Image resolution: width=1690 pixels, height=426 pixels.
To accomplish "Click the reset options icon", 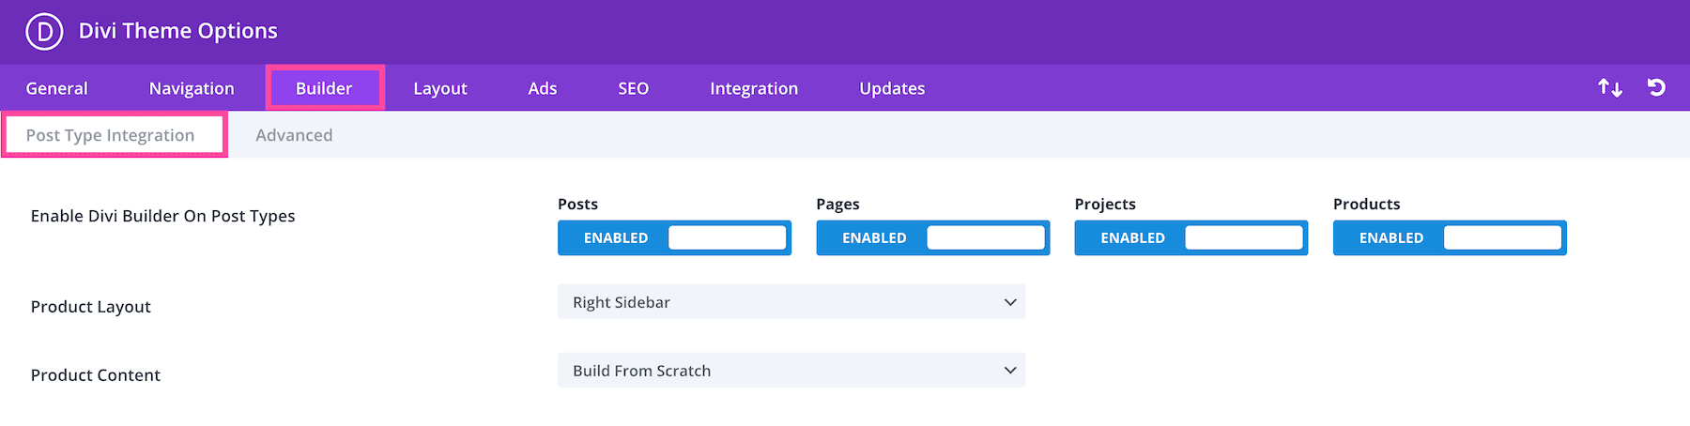I will point(1656,87).
